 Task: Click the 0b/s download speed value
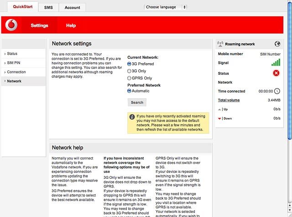(x=277, y=118)
